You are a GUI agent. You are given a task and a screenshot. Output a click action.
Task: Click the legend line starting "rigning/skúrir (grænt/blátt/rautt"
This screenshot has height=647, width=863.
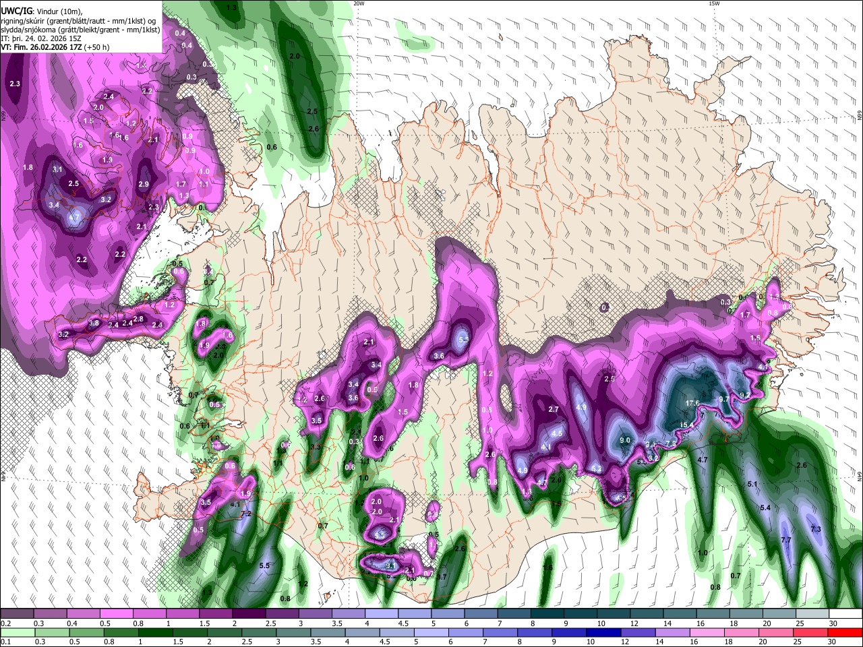point(78,20)
